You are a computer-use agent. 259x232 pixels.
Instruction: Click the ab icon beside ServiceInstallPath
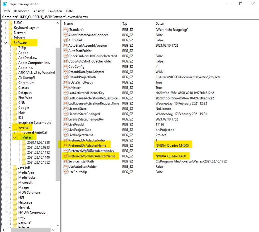[x=65, y=161]
